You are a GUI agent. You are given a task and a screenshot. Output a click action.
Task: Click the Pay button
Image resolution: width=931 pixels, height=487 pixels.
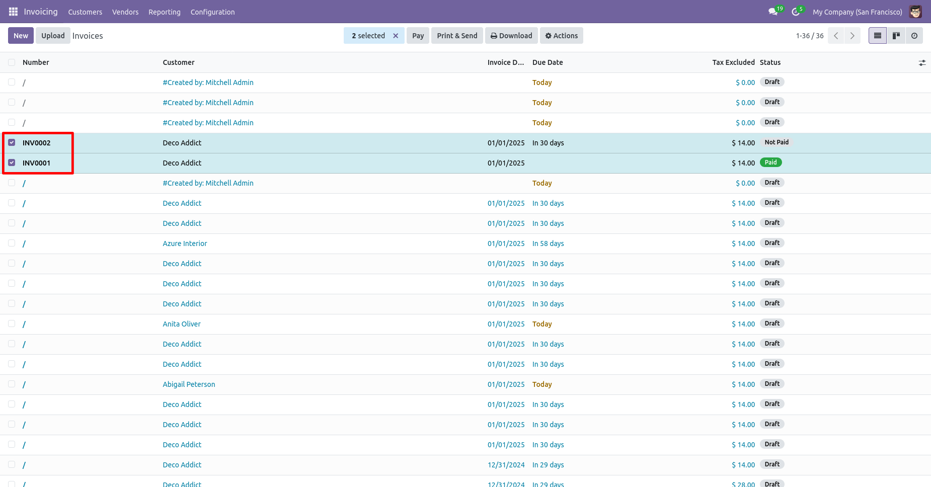pyautogui.click(x=418, y=36)
